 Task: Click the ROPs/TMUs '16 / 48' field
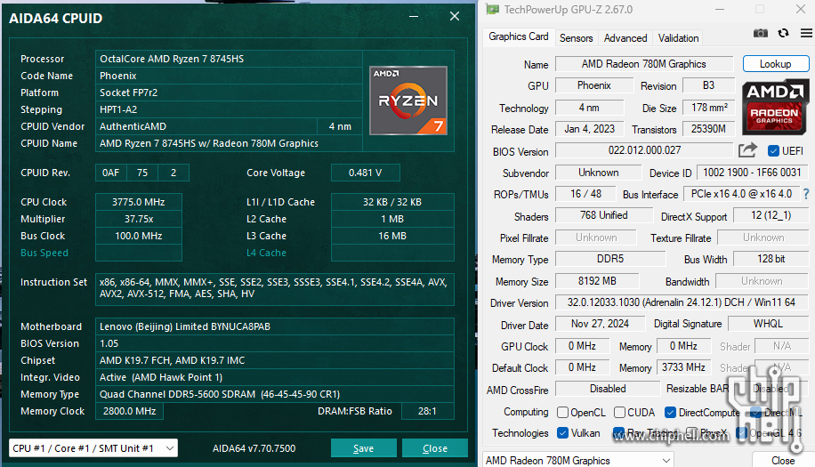(585, 194)
